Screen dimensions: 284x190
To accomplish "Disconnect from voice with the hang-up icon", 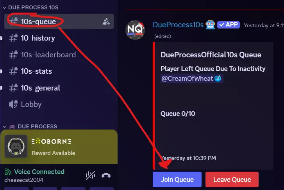I will [x=106, y=175].
